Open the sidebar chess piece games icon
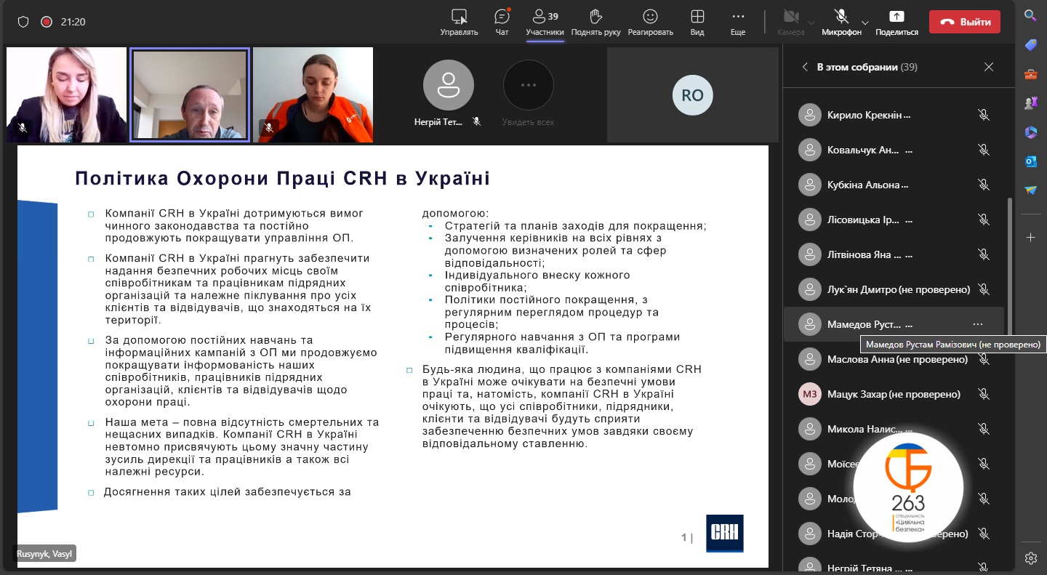Viewport: 1047px width, 575px height. point(1030,103)
